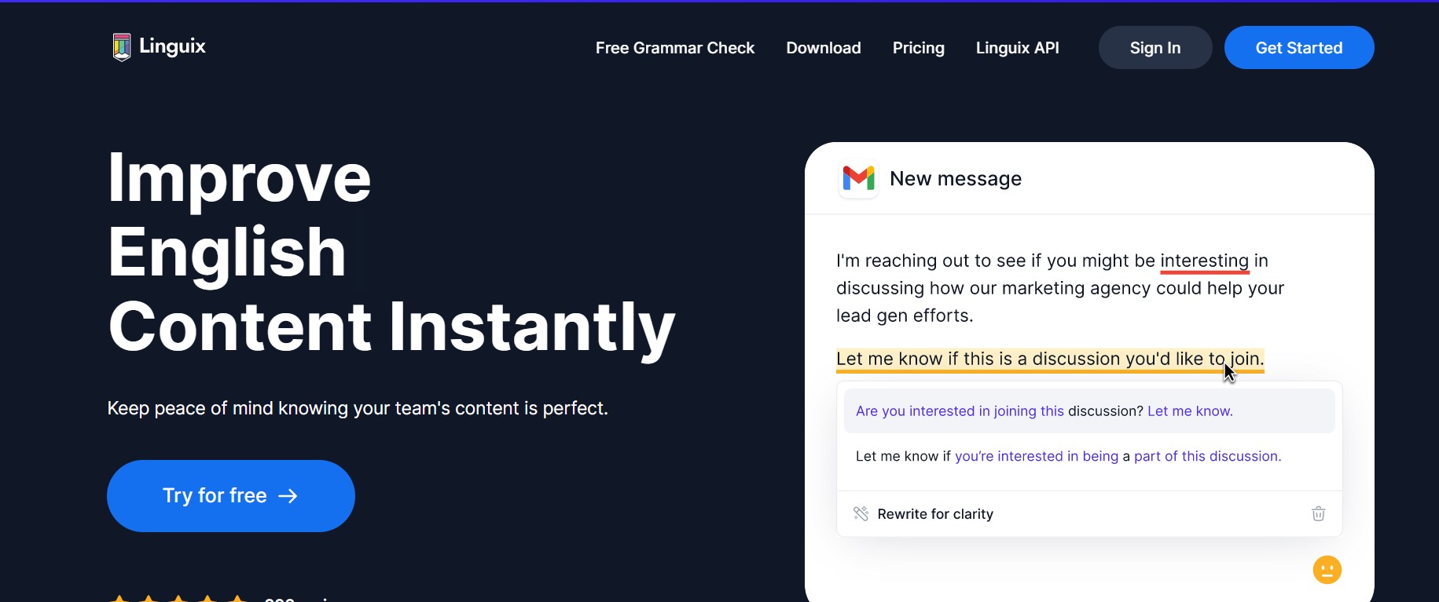Go to the Download page
Image resolution: width=1439 pixels, height=602 pixels.
(x=823, y=48)
